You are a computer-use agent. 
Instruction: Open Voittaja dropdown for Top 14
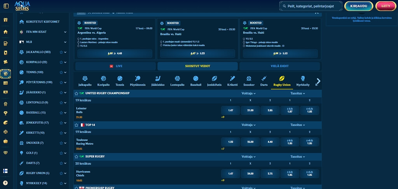coord(248,125)
